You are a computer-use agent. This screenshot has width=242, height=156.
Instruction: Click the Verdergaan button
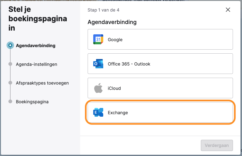217,145
